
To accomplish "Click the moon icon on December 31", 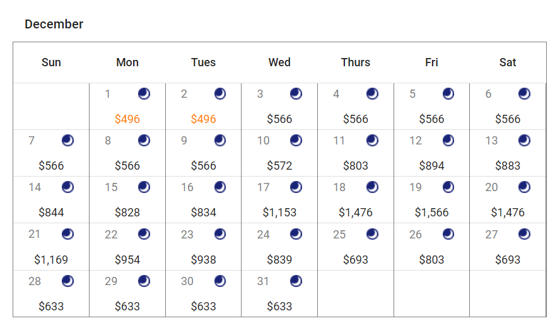I will click(296, 281).
